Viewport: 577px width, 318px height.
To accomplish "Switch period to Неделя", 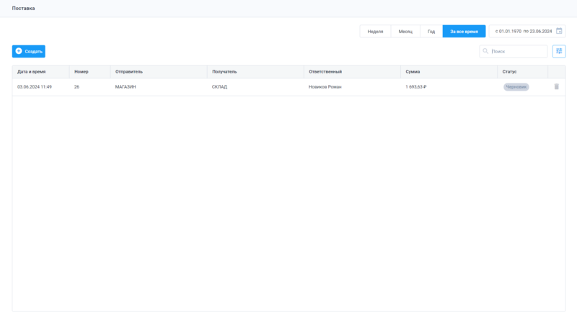I will coord(375,32).
